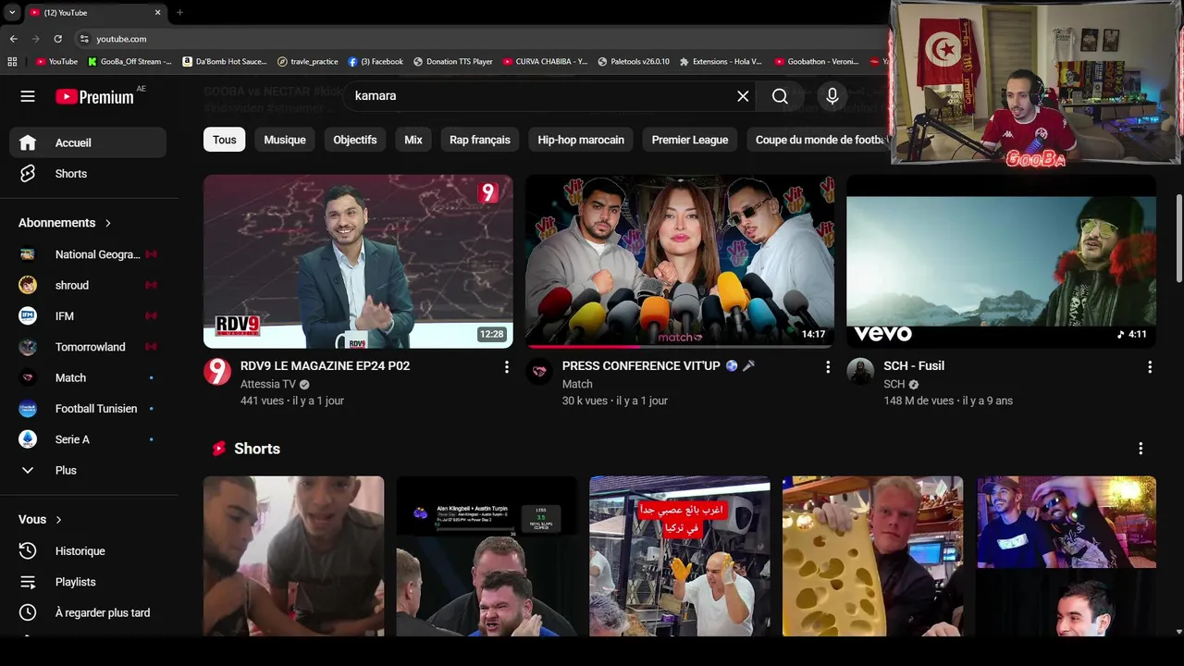This screenshot has width=1184, height=666.
Task: Select the Coupe du monde de football chip
Action: tap(818, 140)
